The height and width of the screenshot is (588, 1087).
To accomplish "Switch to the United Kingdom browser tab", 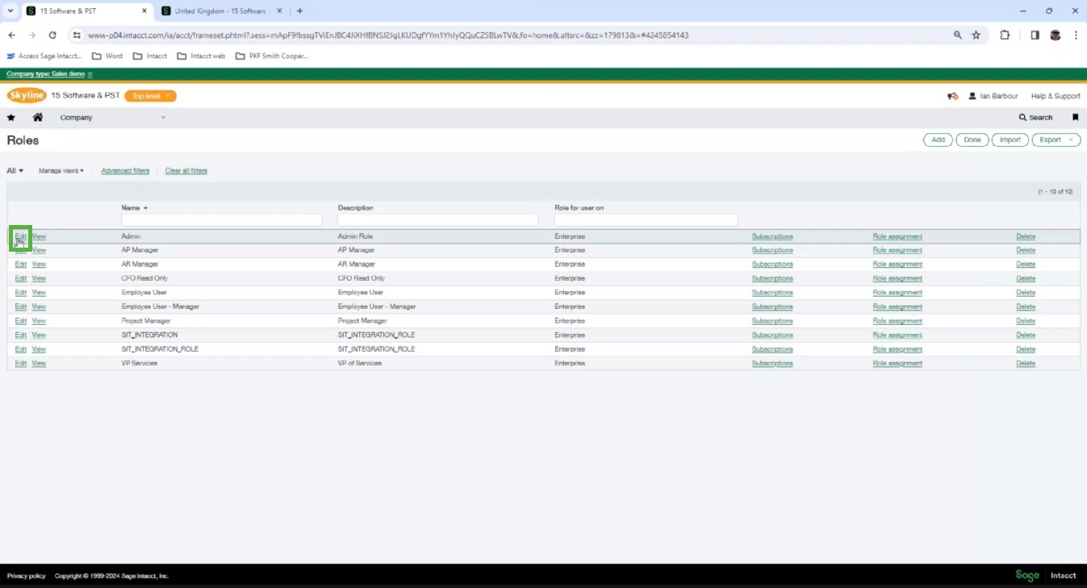I will click(x=219, y=11).
